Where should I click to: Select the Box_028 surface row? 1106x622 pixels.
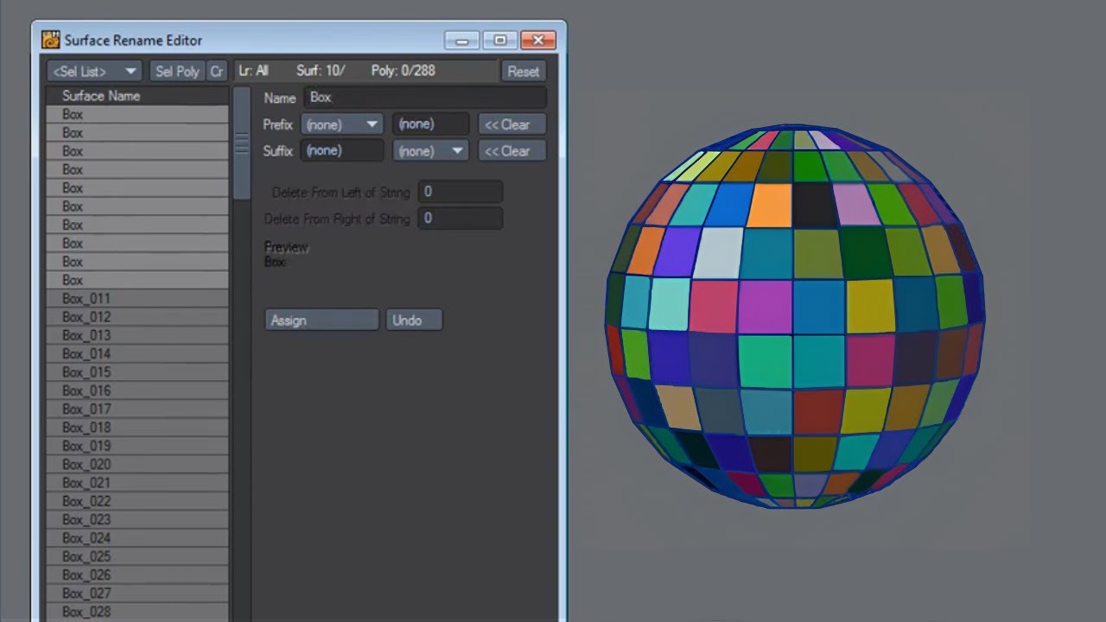(x=137, y=612)
